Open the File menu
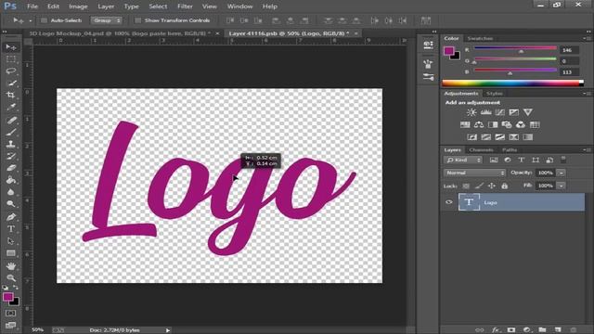 (32, 6)
